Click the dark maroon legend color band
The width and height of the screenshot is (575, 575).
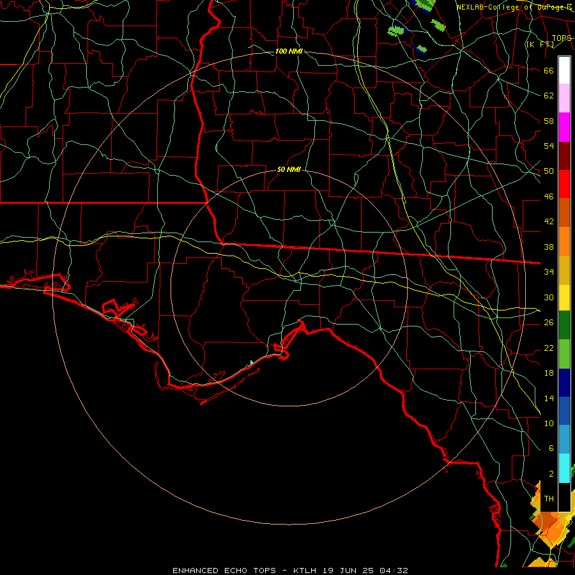tap(564, 157)
